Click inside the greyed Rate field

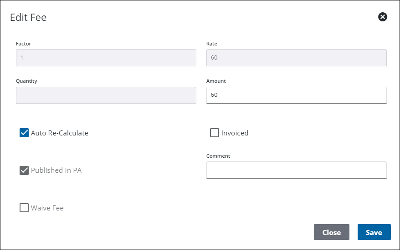click(297, 58)
